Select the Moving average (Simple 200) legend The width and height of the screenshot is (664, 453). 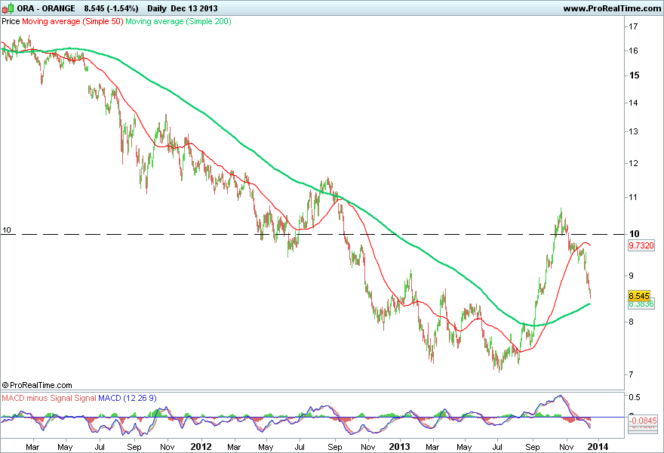[178, 21]
